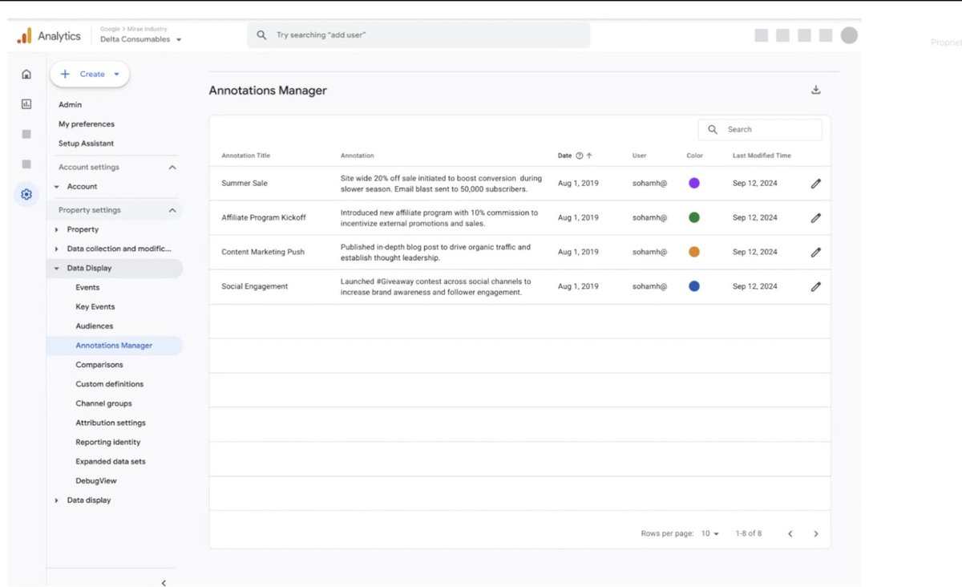
Task: Download annotations using the export icon
Action: point(815,90)
